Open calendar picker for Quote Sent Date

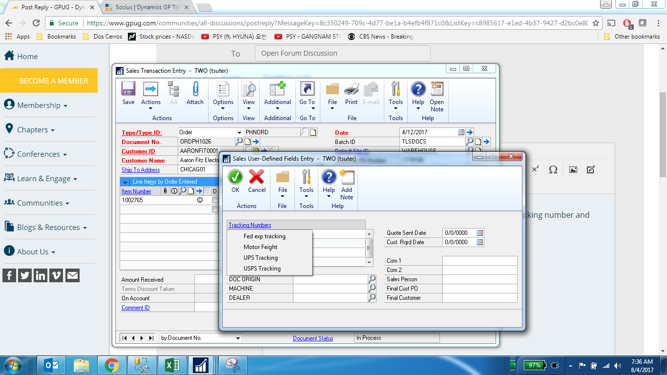coord(479,233)
